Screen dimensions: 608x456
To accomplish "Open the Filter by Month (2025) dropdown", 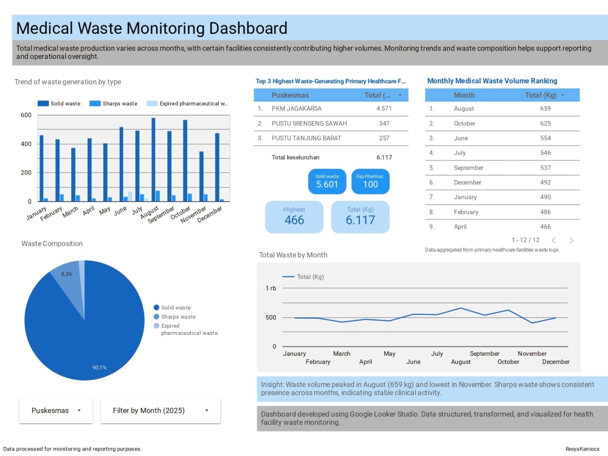I will (x=160, y=410).
